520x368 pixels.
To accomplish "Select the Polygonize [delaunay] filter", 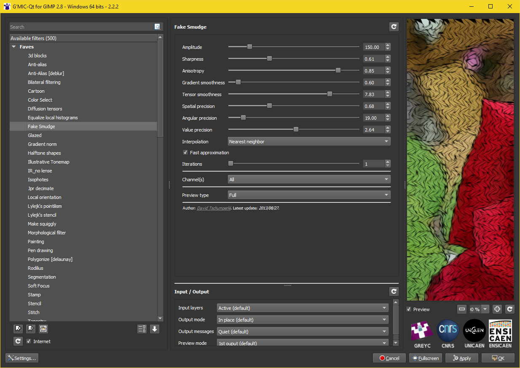I will pyautogui.click(x=50, y=259).
